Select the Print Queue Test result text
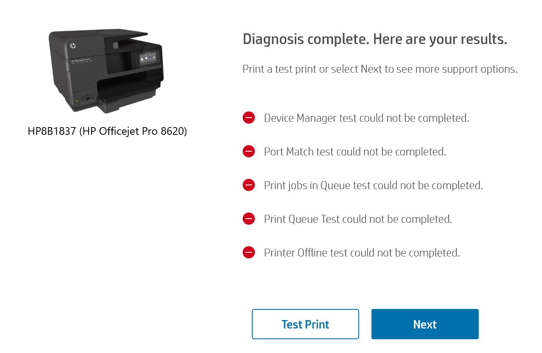 pos(358,219)
